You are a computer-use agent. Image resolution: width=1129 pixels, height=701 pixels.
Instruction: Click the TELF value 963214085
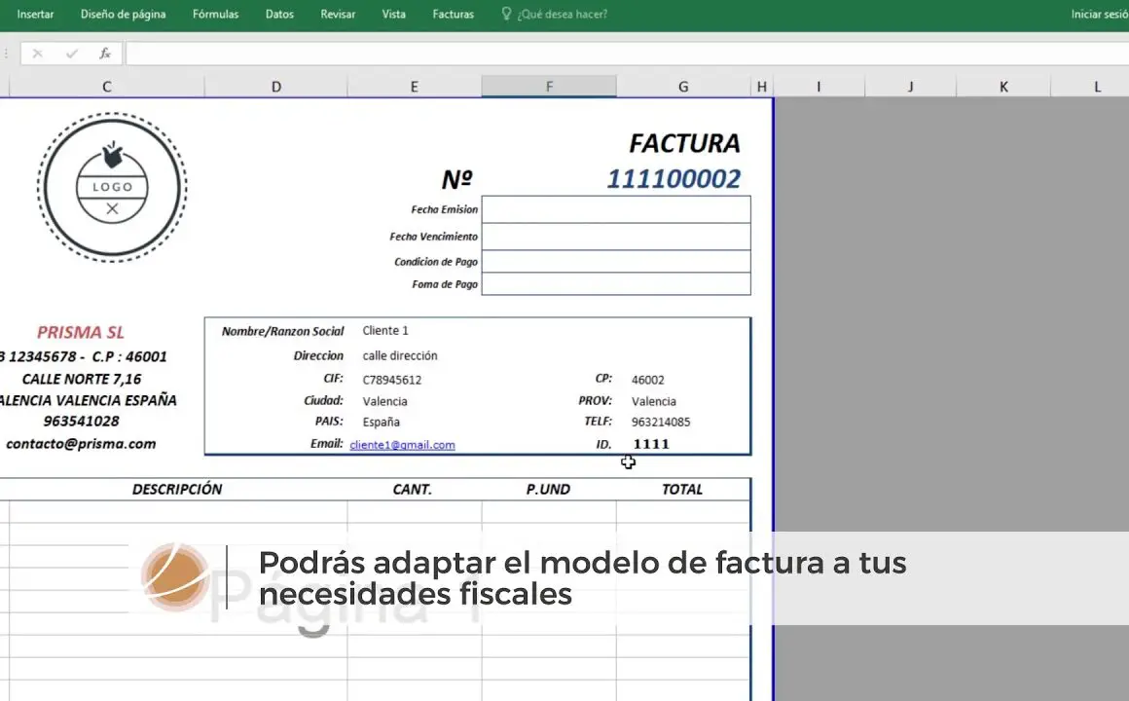coord(660,423)
